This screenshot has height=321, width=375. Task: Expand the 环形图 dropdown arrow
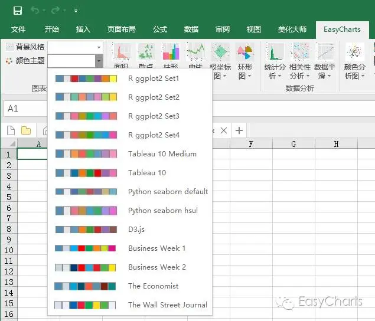coord(249,76)
